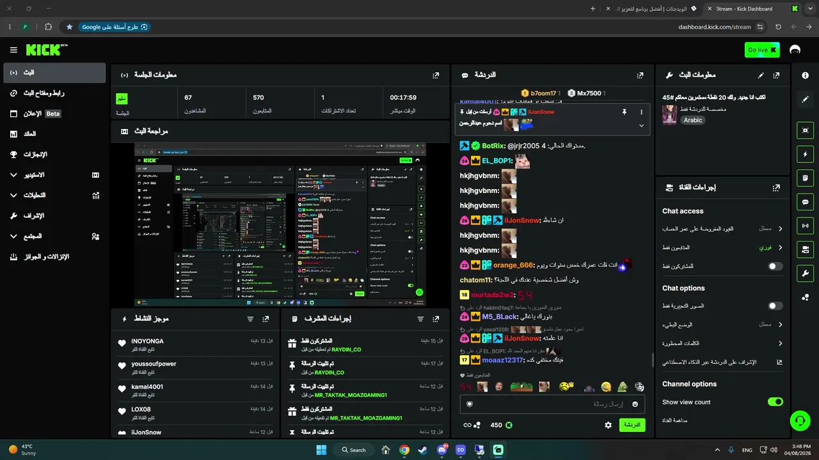Open الإعلان Beta in the sidebar
The height and width of the screenshot is (460, 819).
54,114
